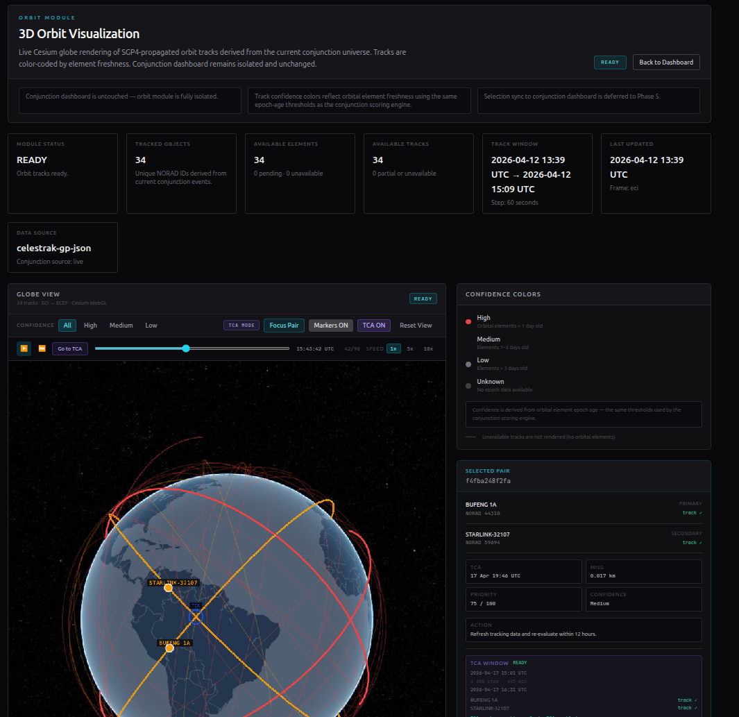Filter tracks by Medium confidence
The height and width of the screenshot is (717, 739).
pos(121,326)
